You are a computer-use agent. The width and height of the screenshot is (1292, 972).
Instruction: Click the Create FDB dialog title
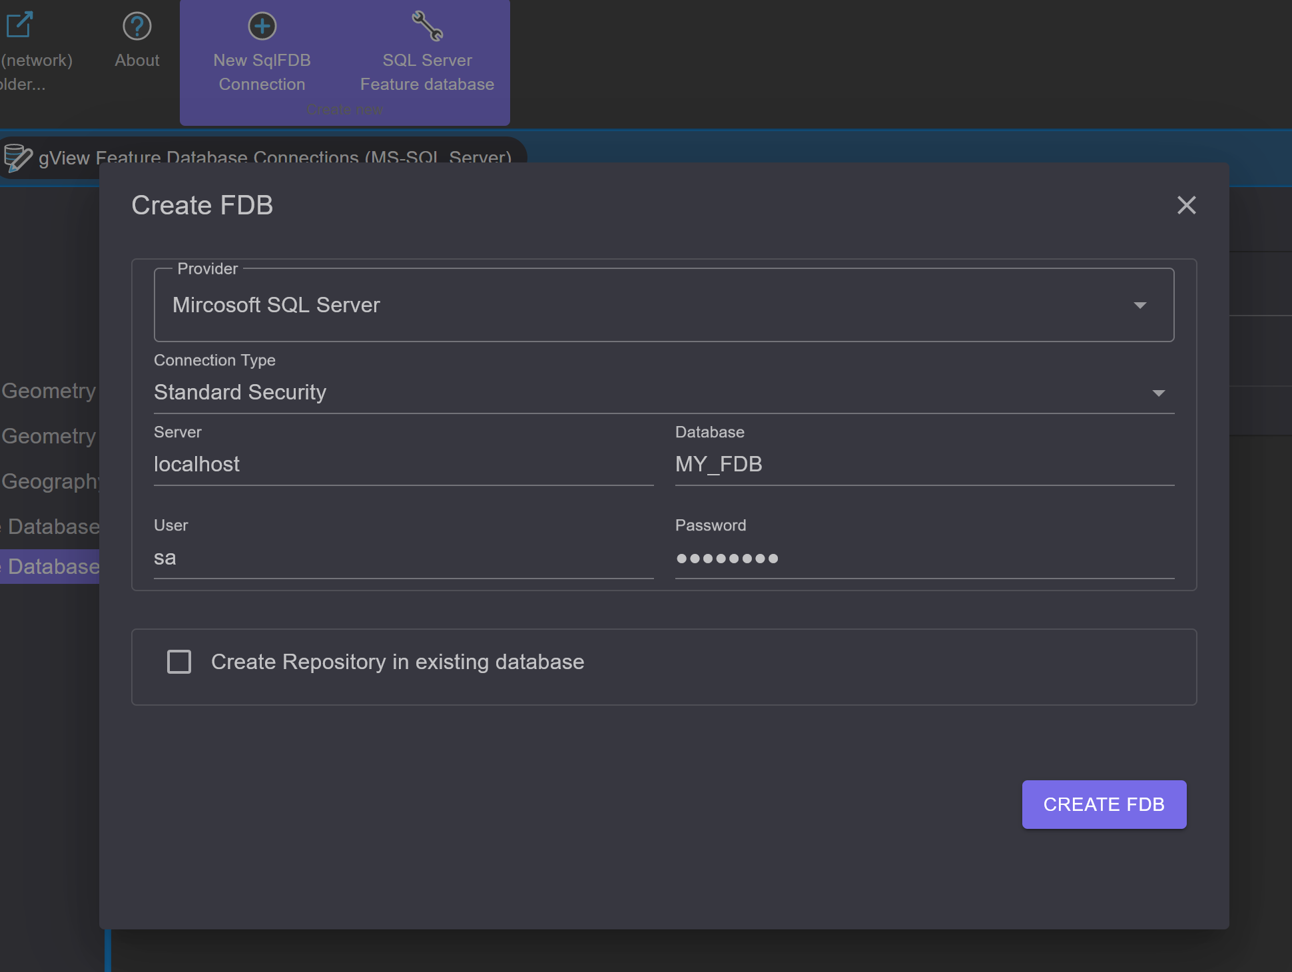(x=202, y=205)
